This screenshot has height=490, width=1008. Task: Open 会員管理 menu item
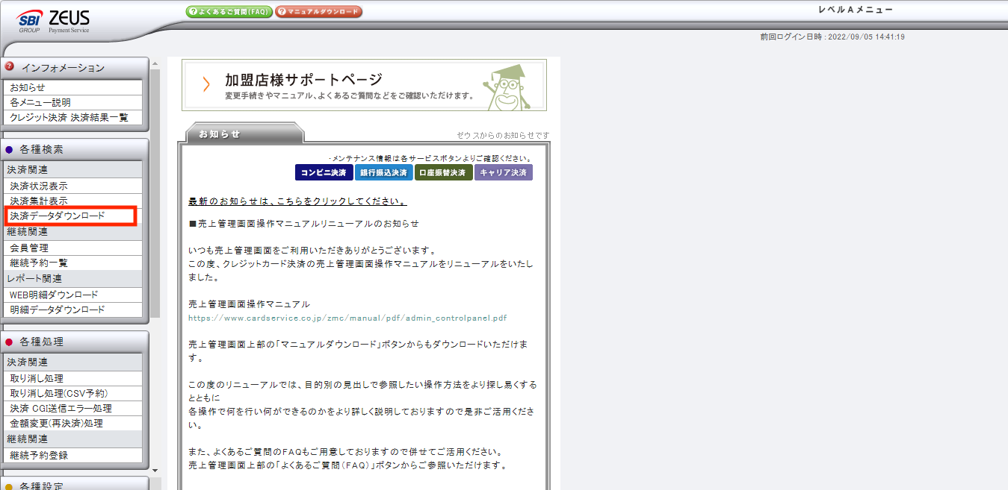click(72, 248)
